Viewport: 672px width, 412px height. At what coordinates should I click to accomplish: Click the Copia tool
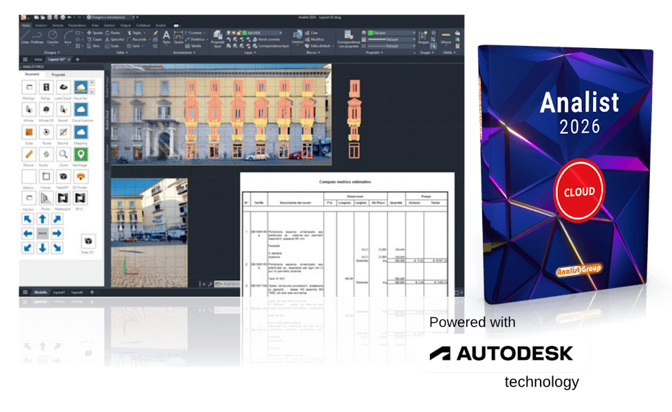click(95, 39)
